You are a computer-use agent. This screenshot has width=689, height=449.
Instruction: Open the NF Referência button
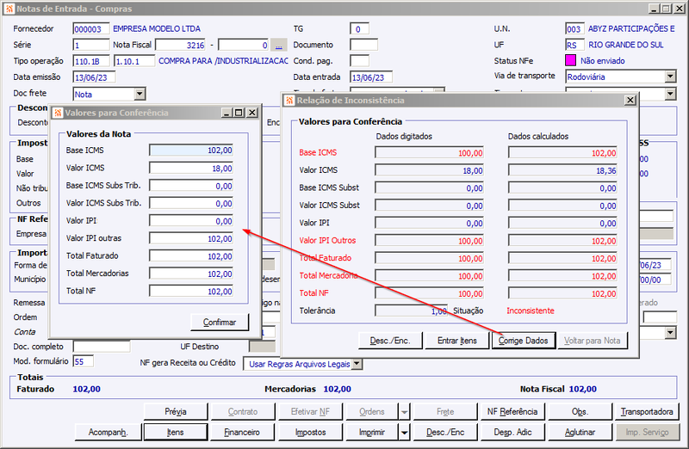pyautogui.click(x=512, y=412)
